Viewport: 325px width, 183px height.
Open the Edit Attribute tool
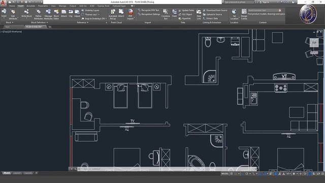[x=13, y=14]
